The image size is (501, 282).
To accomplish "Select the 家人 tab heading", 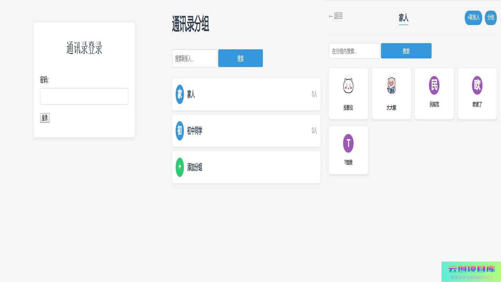I will [403, 18].
